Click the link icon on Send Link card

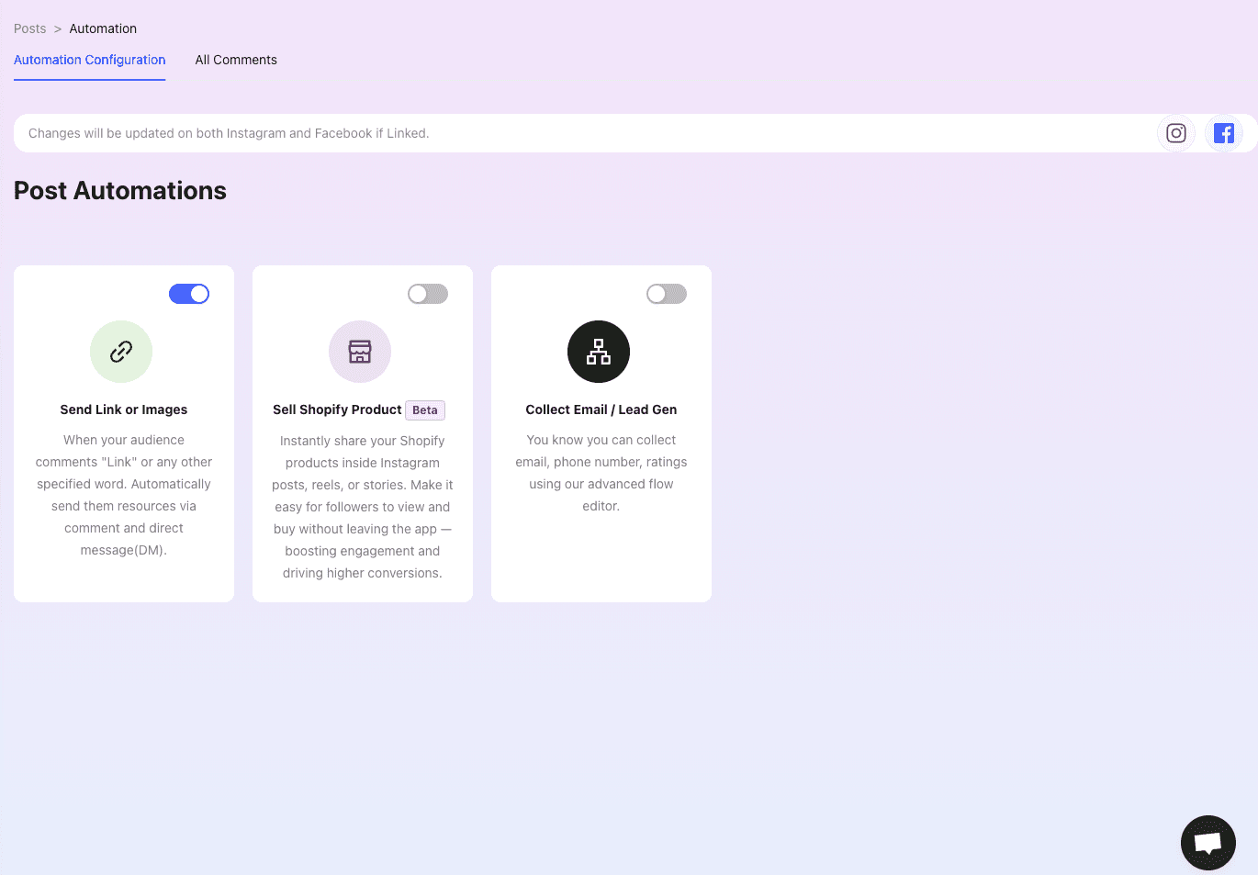pyautogui.click(x=120, y=352)
